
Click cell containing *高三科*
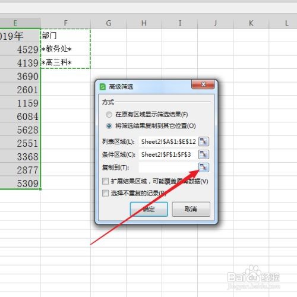click(65, 62)
